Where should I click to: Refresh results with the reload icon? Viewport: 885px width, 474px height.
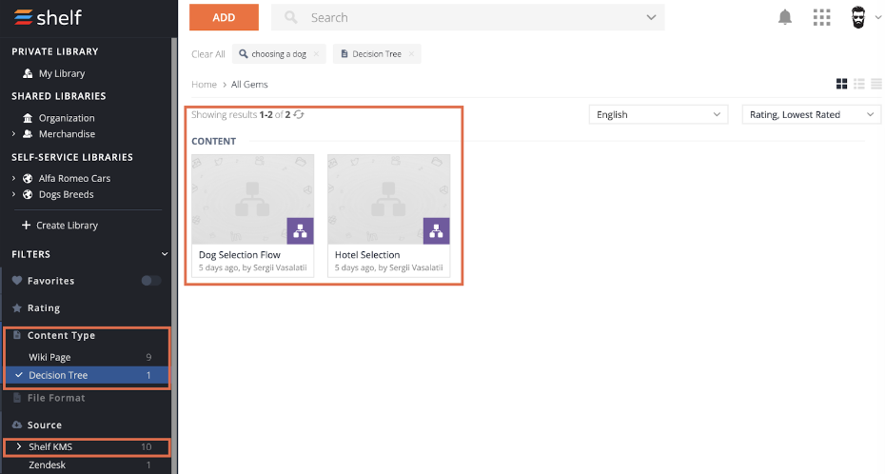click(299, 114)
